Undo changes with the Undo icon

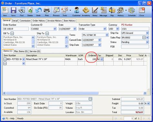pyautogui.click(x=38, y=12)
